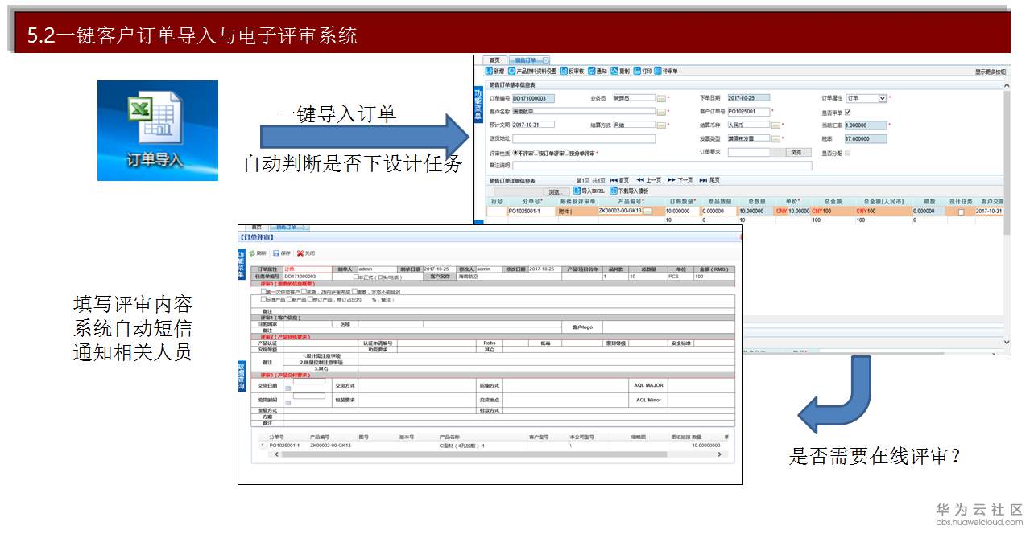Switch to 首页 tab in review window

(x=256, y=228)
